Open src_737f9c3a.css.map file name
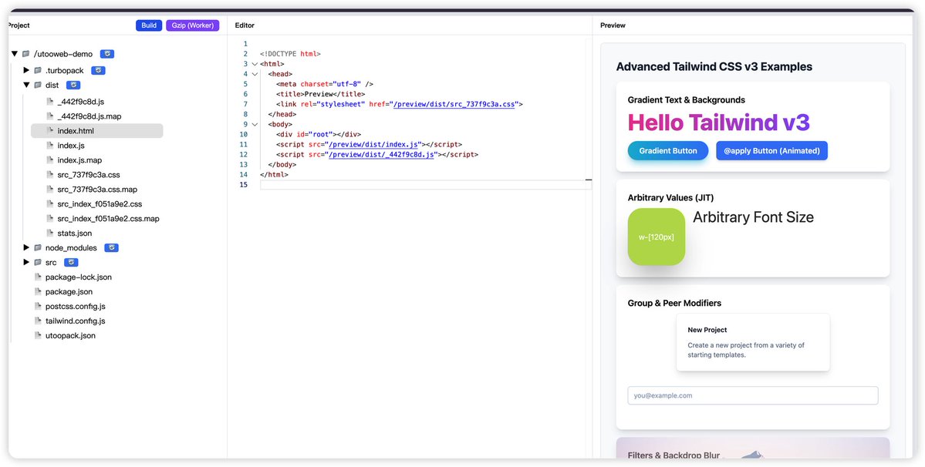The width and height of the screenshot is (925, 467). (97, 190)
